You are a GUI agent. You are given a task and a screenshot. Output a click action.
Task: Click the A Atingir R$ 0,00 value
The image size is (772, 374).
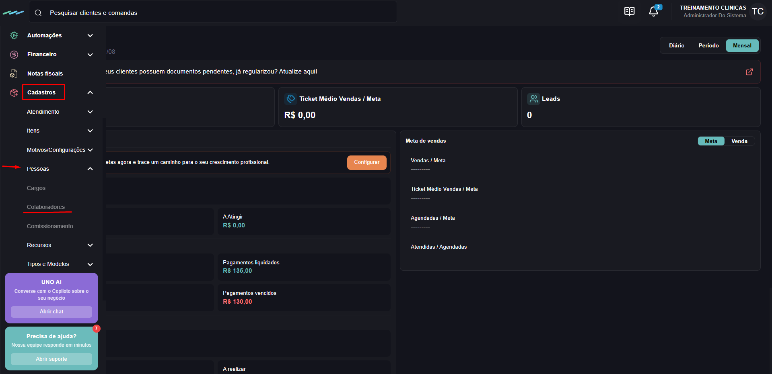[234, 225]
